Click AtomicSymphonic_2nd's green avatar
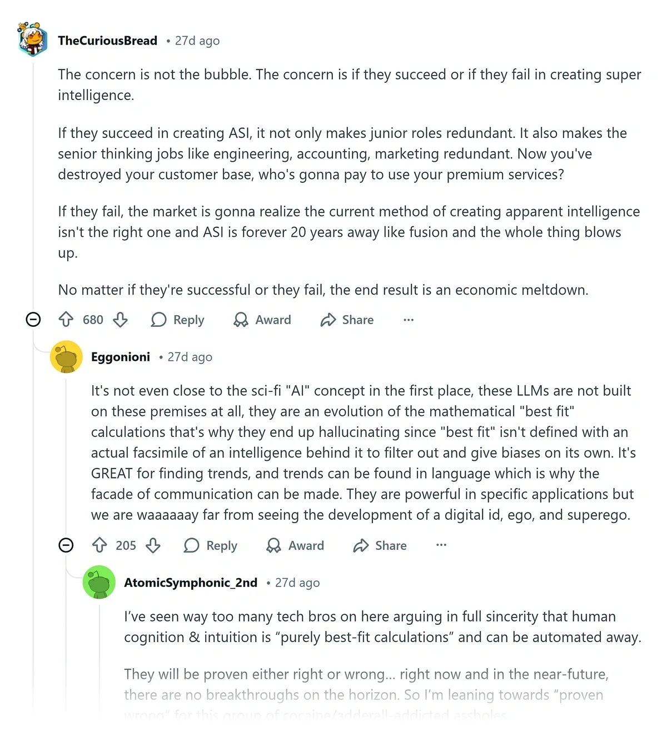The width and height of the screenshot is (667, 736). 99,583
